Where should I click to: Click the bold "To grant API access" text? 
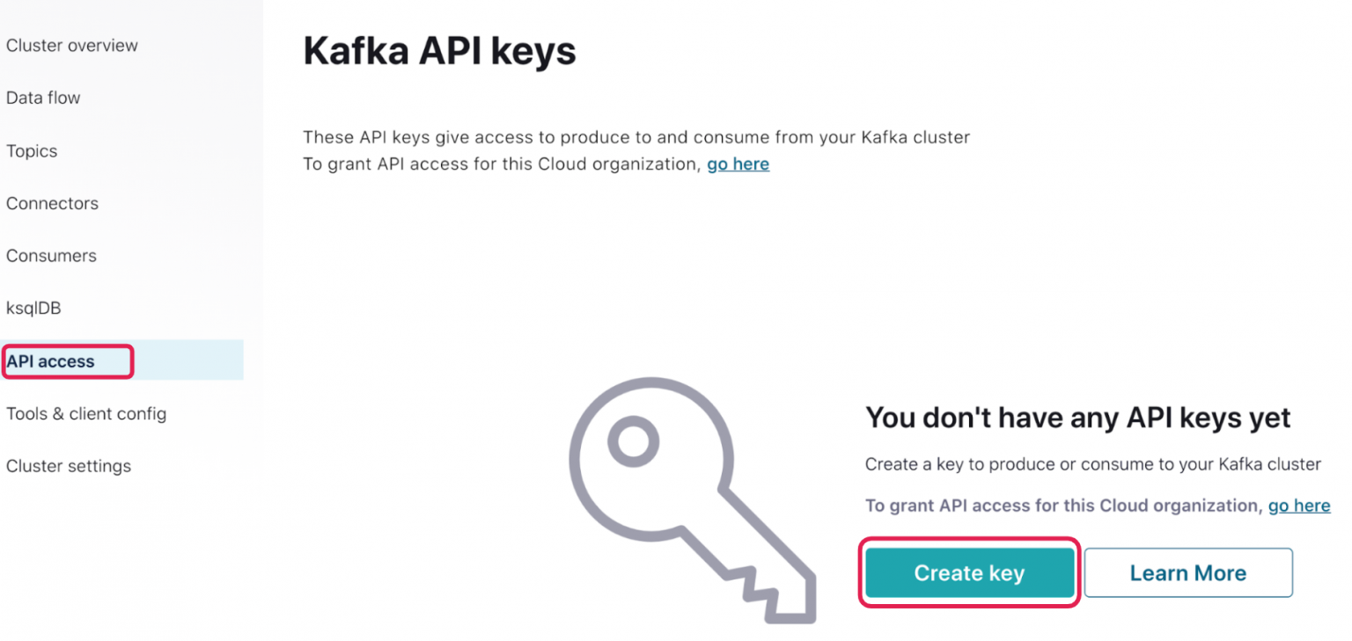pyautogui.click(x=1062, y=506)
